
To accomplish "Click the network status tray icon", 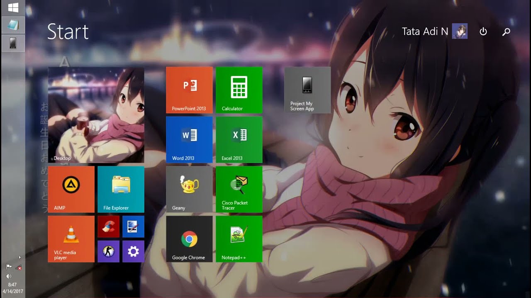I will click(x=18, y=267).
